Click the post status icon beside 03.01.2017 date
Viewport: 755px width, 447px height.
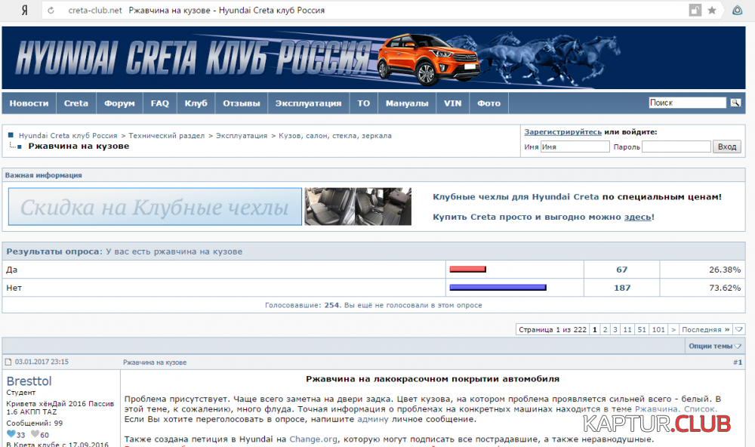(x=8, y=362)
